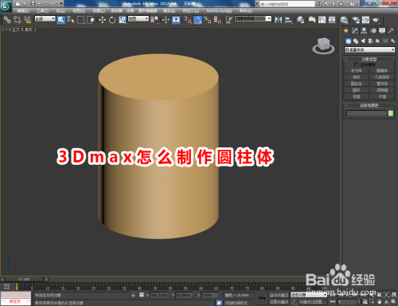Switch to the Modify command panel tab
Image resolution: width=398 pixels, height=306 pixels.
(x=355, y=31)
